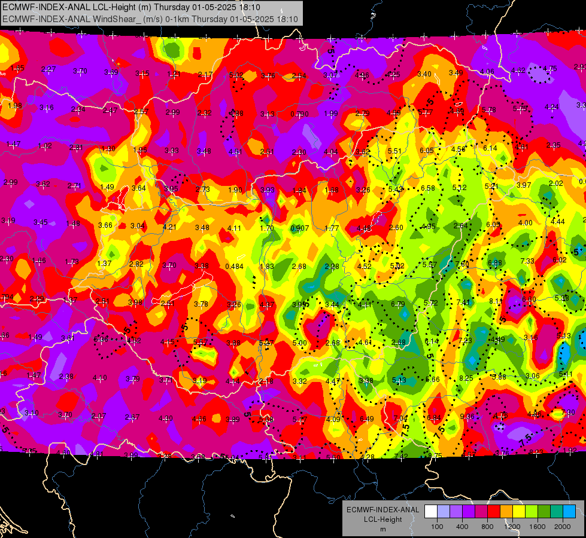Viewport: 586px width, 538px height.
Task: Click the wind shear value 2.28
Action: click(332, 267)
